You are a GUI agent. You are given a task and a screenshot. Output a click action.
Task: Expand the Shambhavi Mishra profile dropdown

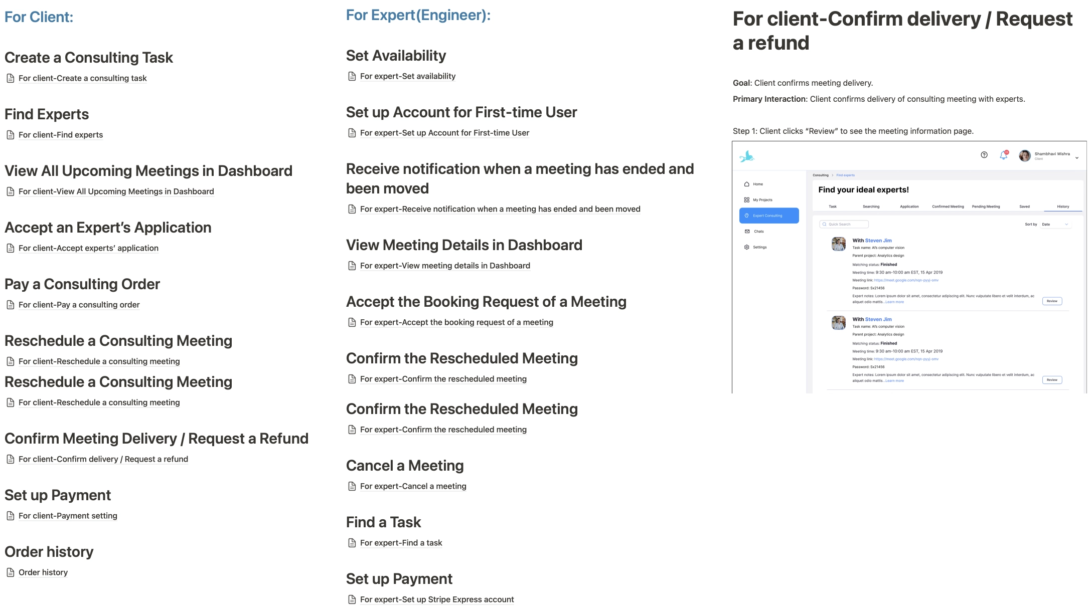coord(1076,157)
